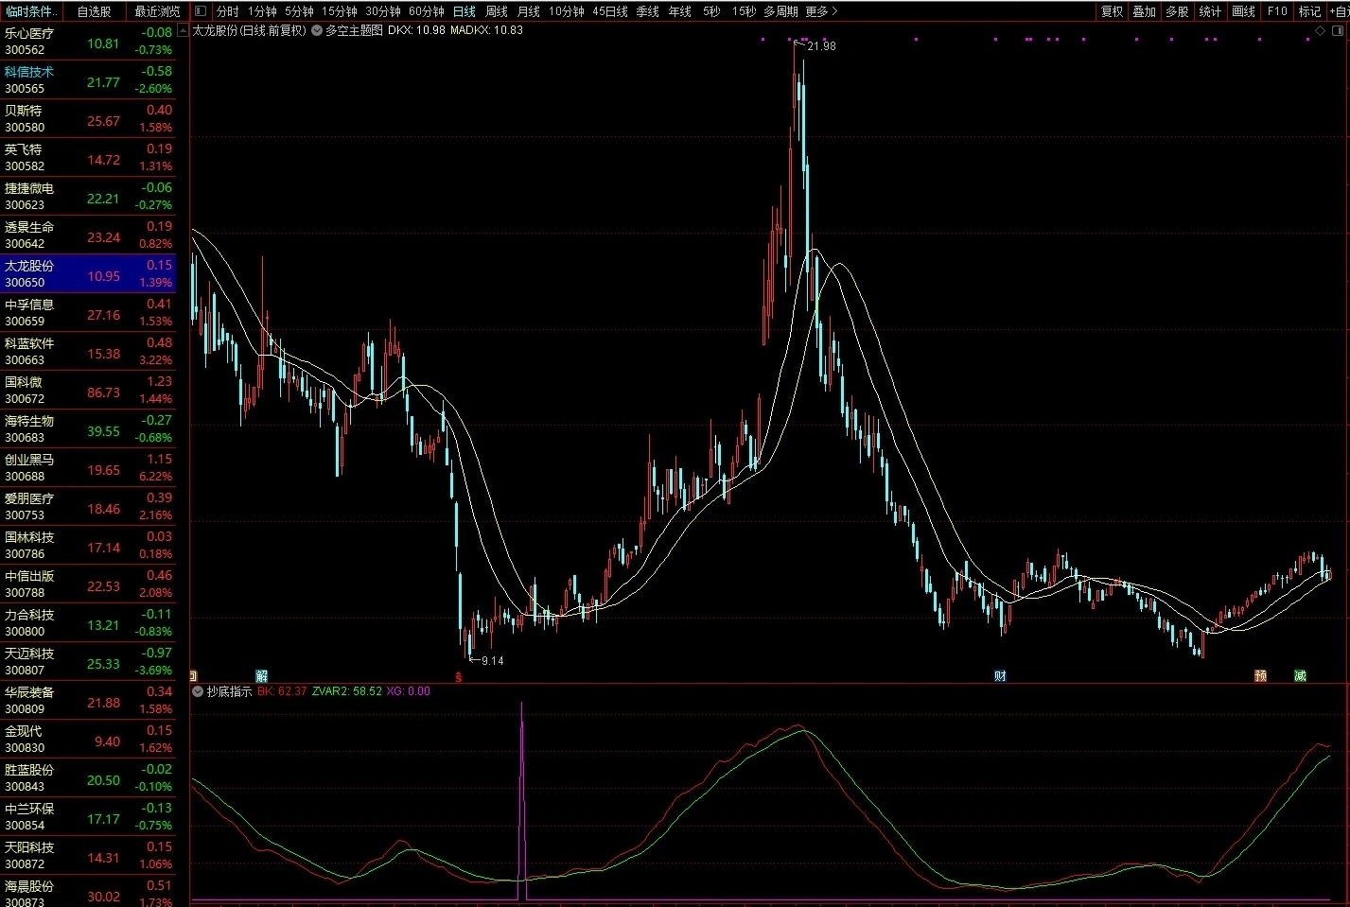Switch to the 5秒 period
1350x907 pixels.
[711, 11]
